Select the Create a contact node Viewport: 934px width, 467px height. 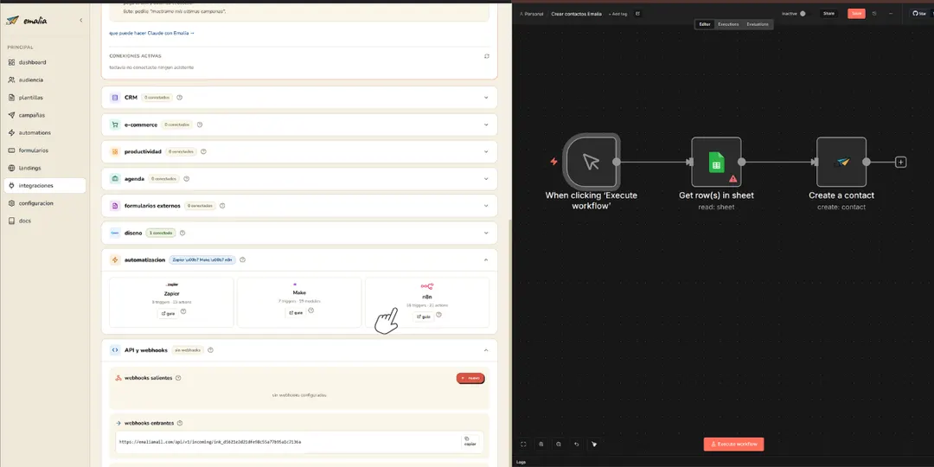coord(841,162)
